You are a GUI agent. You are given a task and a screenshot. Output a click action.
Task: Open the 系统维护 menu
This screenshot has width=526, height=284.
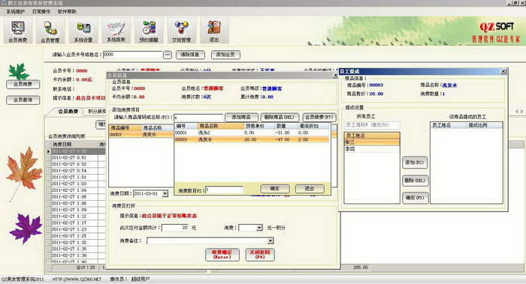click(16, 11)
